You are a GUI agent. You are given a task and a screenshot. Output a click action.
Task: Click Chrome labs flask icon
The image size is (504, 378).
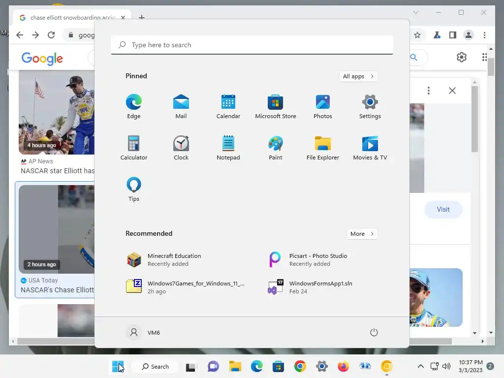pos(437,35)
